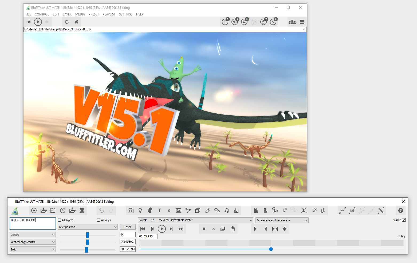Open the LAYER 16 Text selector dropdown

pos(195,220)
